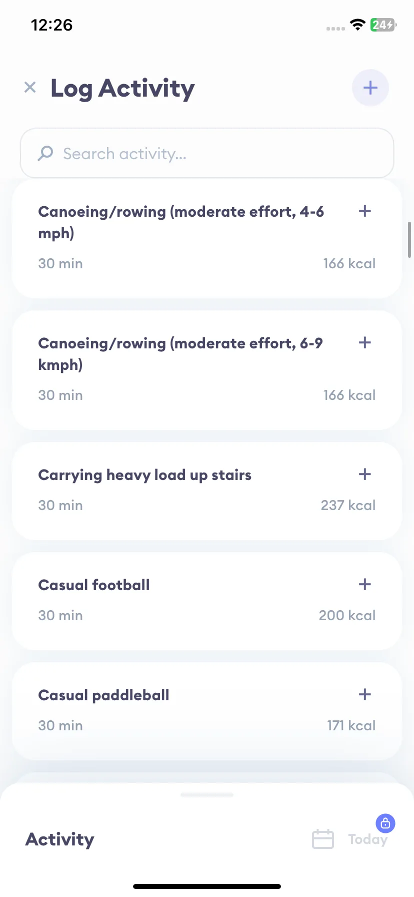
Task: Select the Casual paddleball entry title
Action: (104, 695)
